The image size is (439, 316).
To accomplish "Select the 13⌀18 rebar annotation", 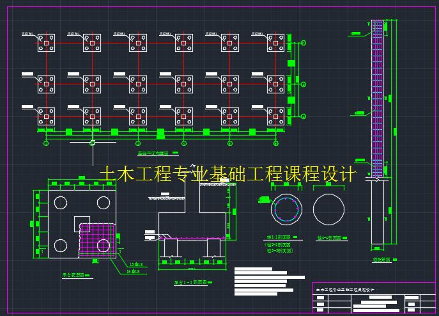I will 135,264.
